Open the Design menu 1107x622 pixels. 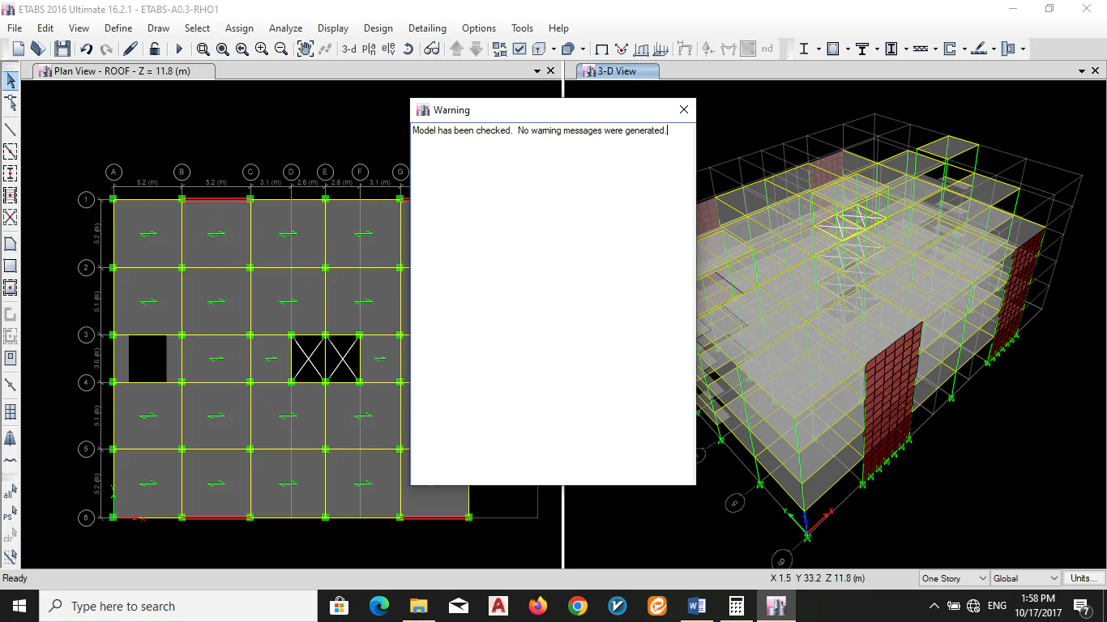pyautogui.click(x=378, y=28)
